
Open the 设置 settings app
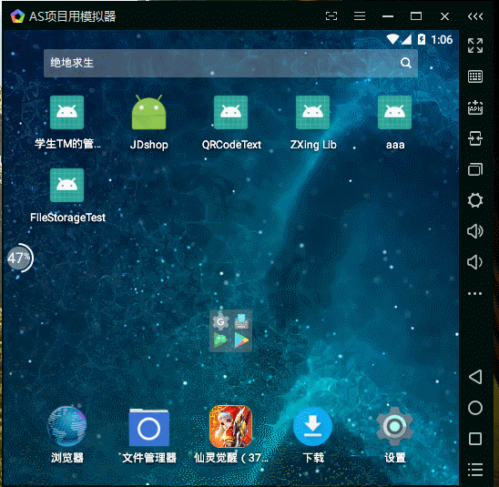394,426
